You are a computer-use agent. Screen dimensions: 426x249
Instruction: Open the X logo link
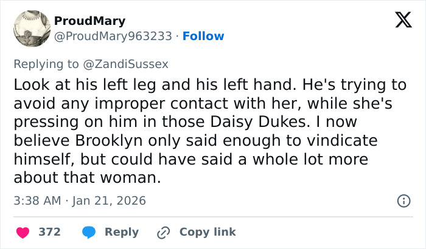399,22
